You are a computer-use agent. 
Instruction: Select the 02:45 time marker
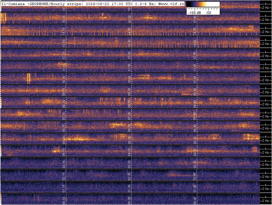(x=195, y=176)
